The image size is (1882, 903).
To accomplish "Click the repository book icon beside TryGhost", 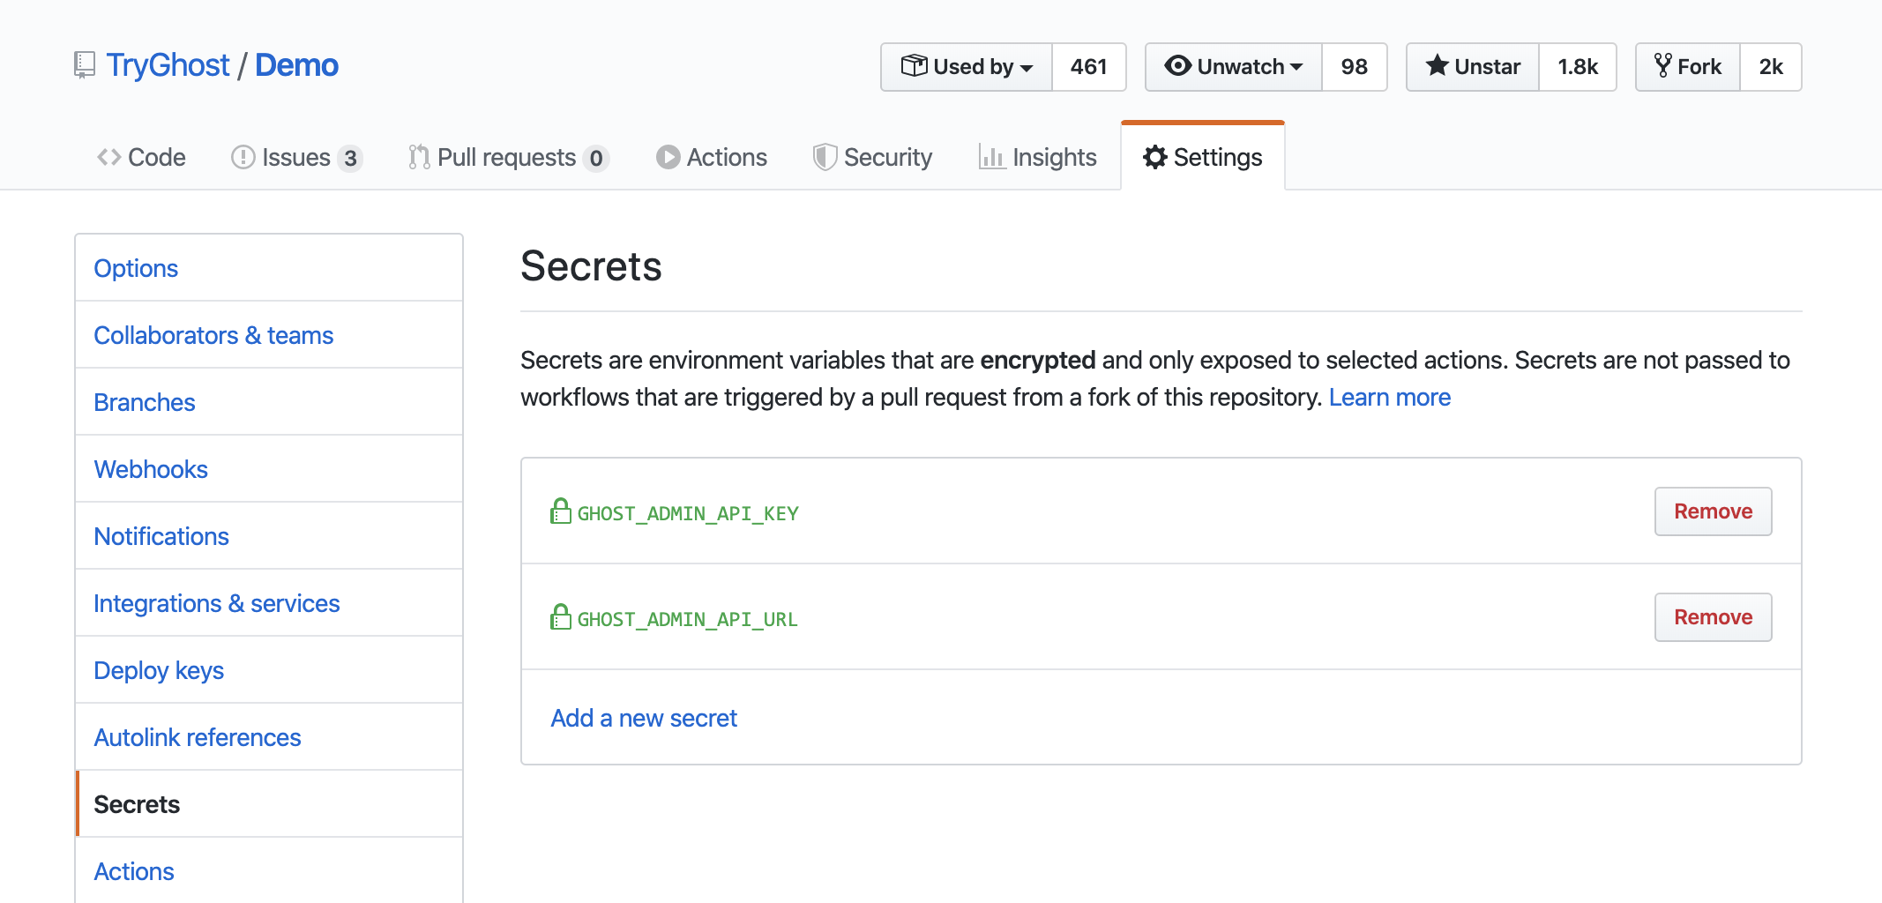I will (x=84, y=65).
